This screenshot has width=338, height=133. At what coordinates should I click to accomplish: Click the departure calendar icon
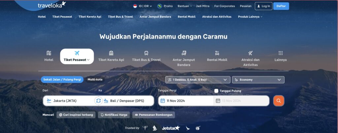pyautogui.click(x=162, y=101)
